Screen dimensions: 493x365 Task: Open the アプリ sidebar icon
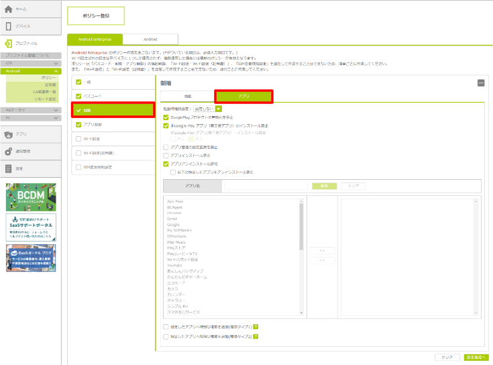tap(8, 135)
